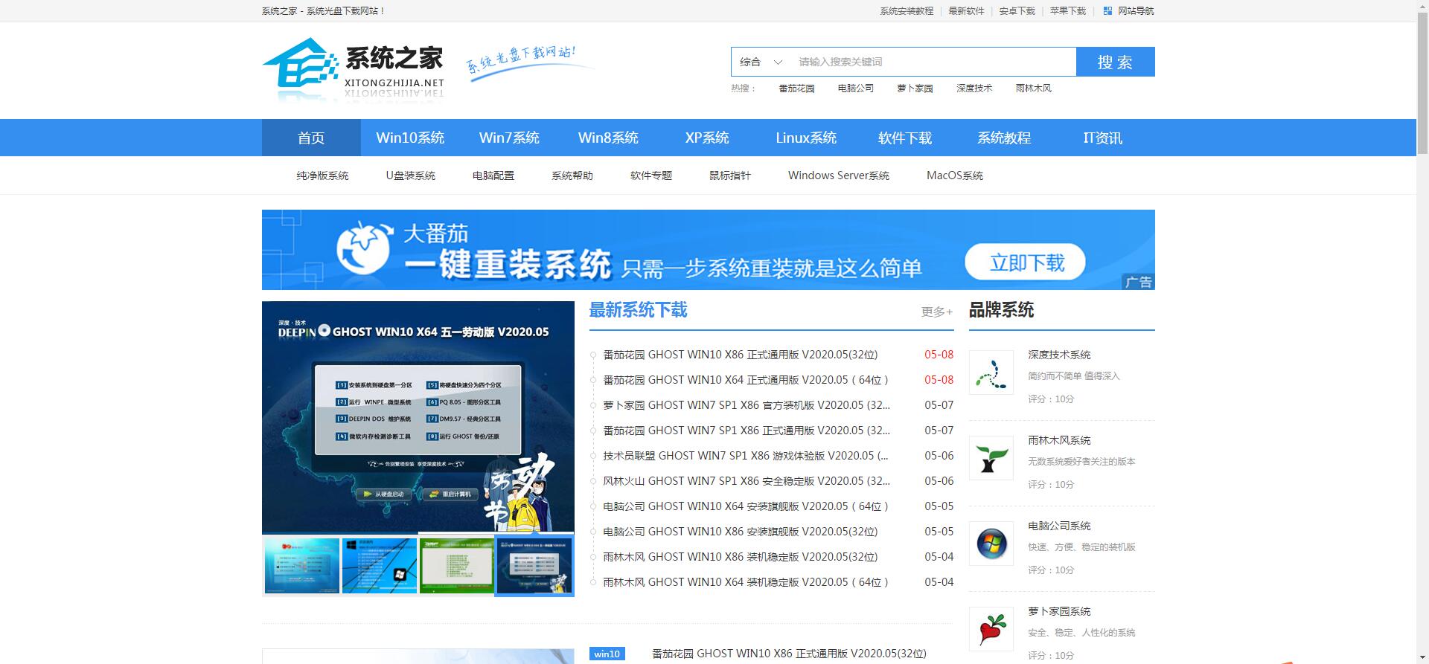Open 电脑公司 GHOST WIN10 X64 安装旗舰版 entry
Viewport: 1429px width, 664px height.
pyautogui.click(x=747, y=506)
